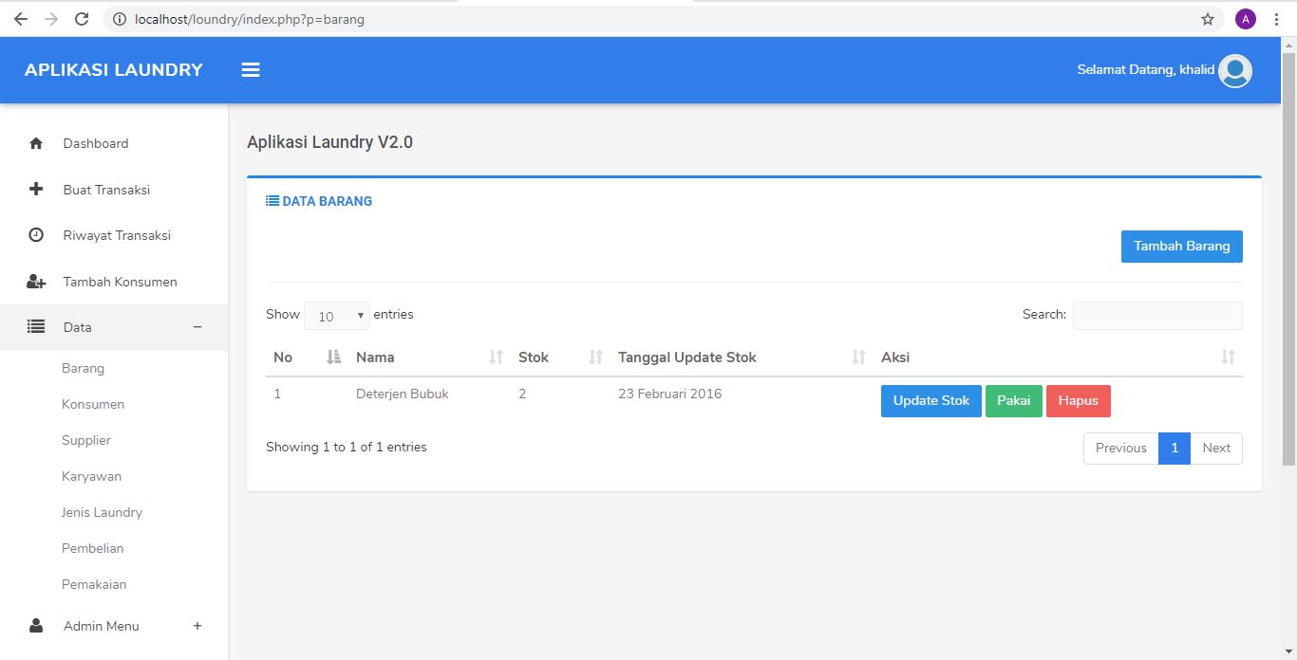Reload the page in browser
Screen dimensions: 1297x660
point(82,19)
